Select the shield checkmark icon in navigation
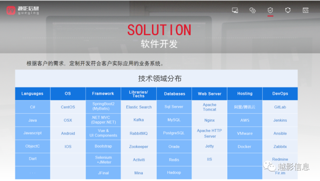Image resolution: width=320 pixels, height=181 pixels. [x=270, y=10]
